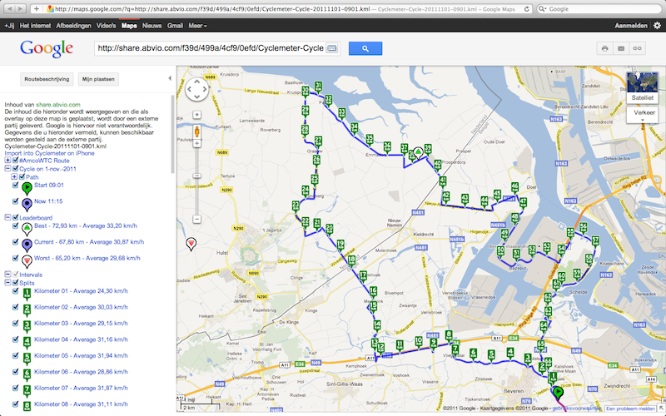Open Het internet in the Google bar
The width and height of the screenshot is (666, 416).
pos(35,26)
